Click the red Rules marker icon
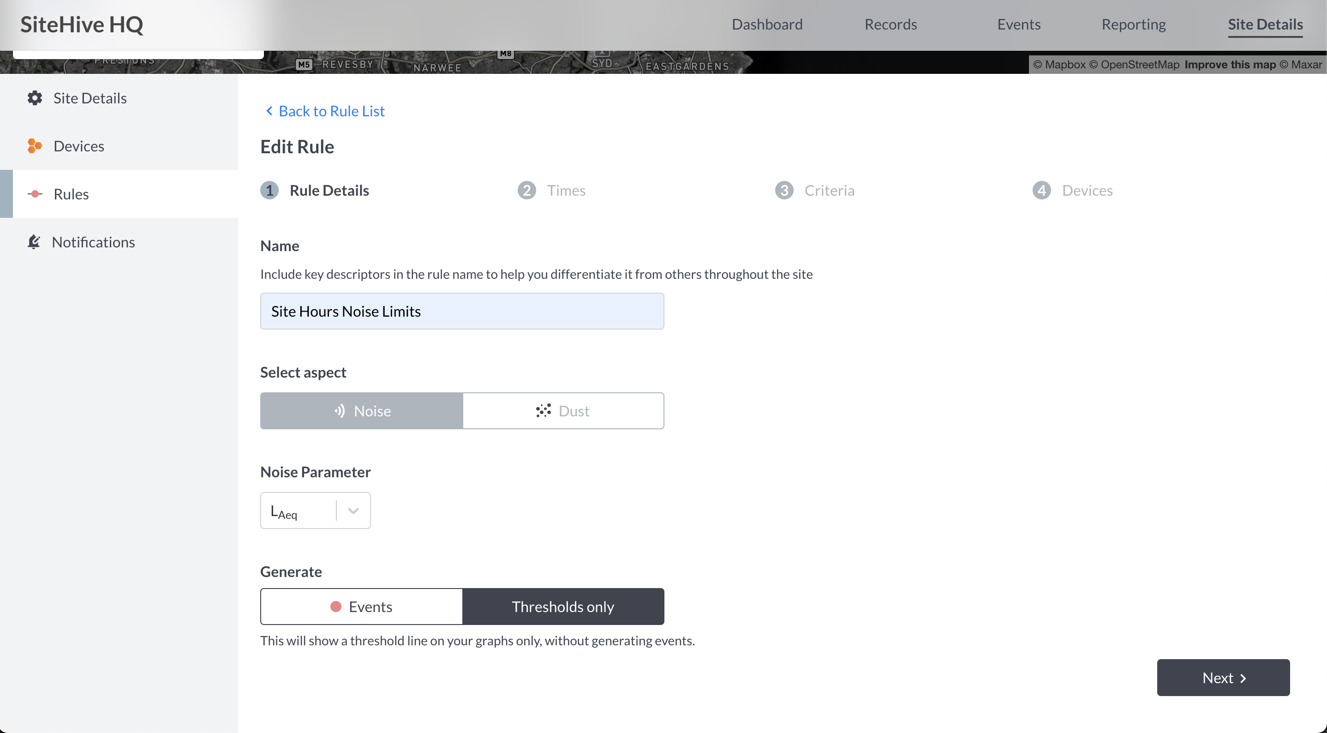The height and width of the screenshot is (733, 1327). [x=35, y=194]
